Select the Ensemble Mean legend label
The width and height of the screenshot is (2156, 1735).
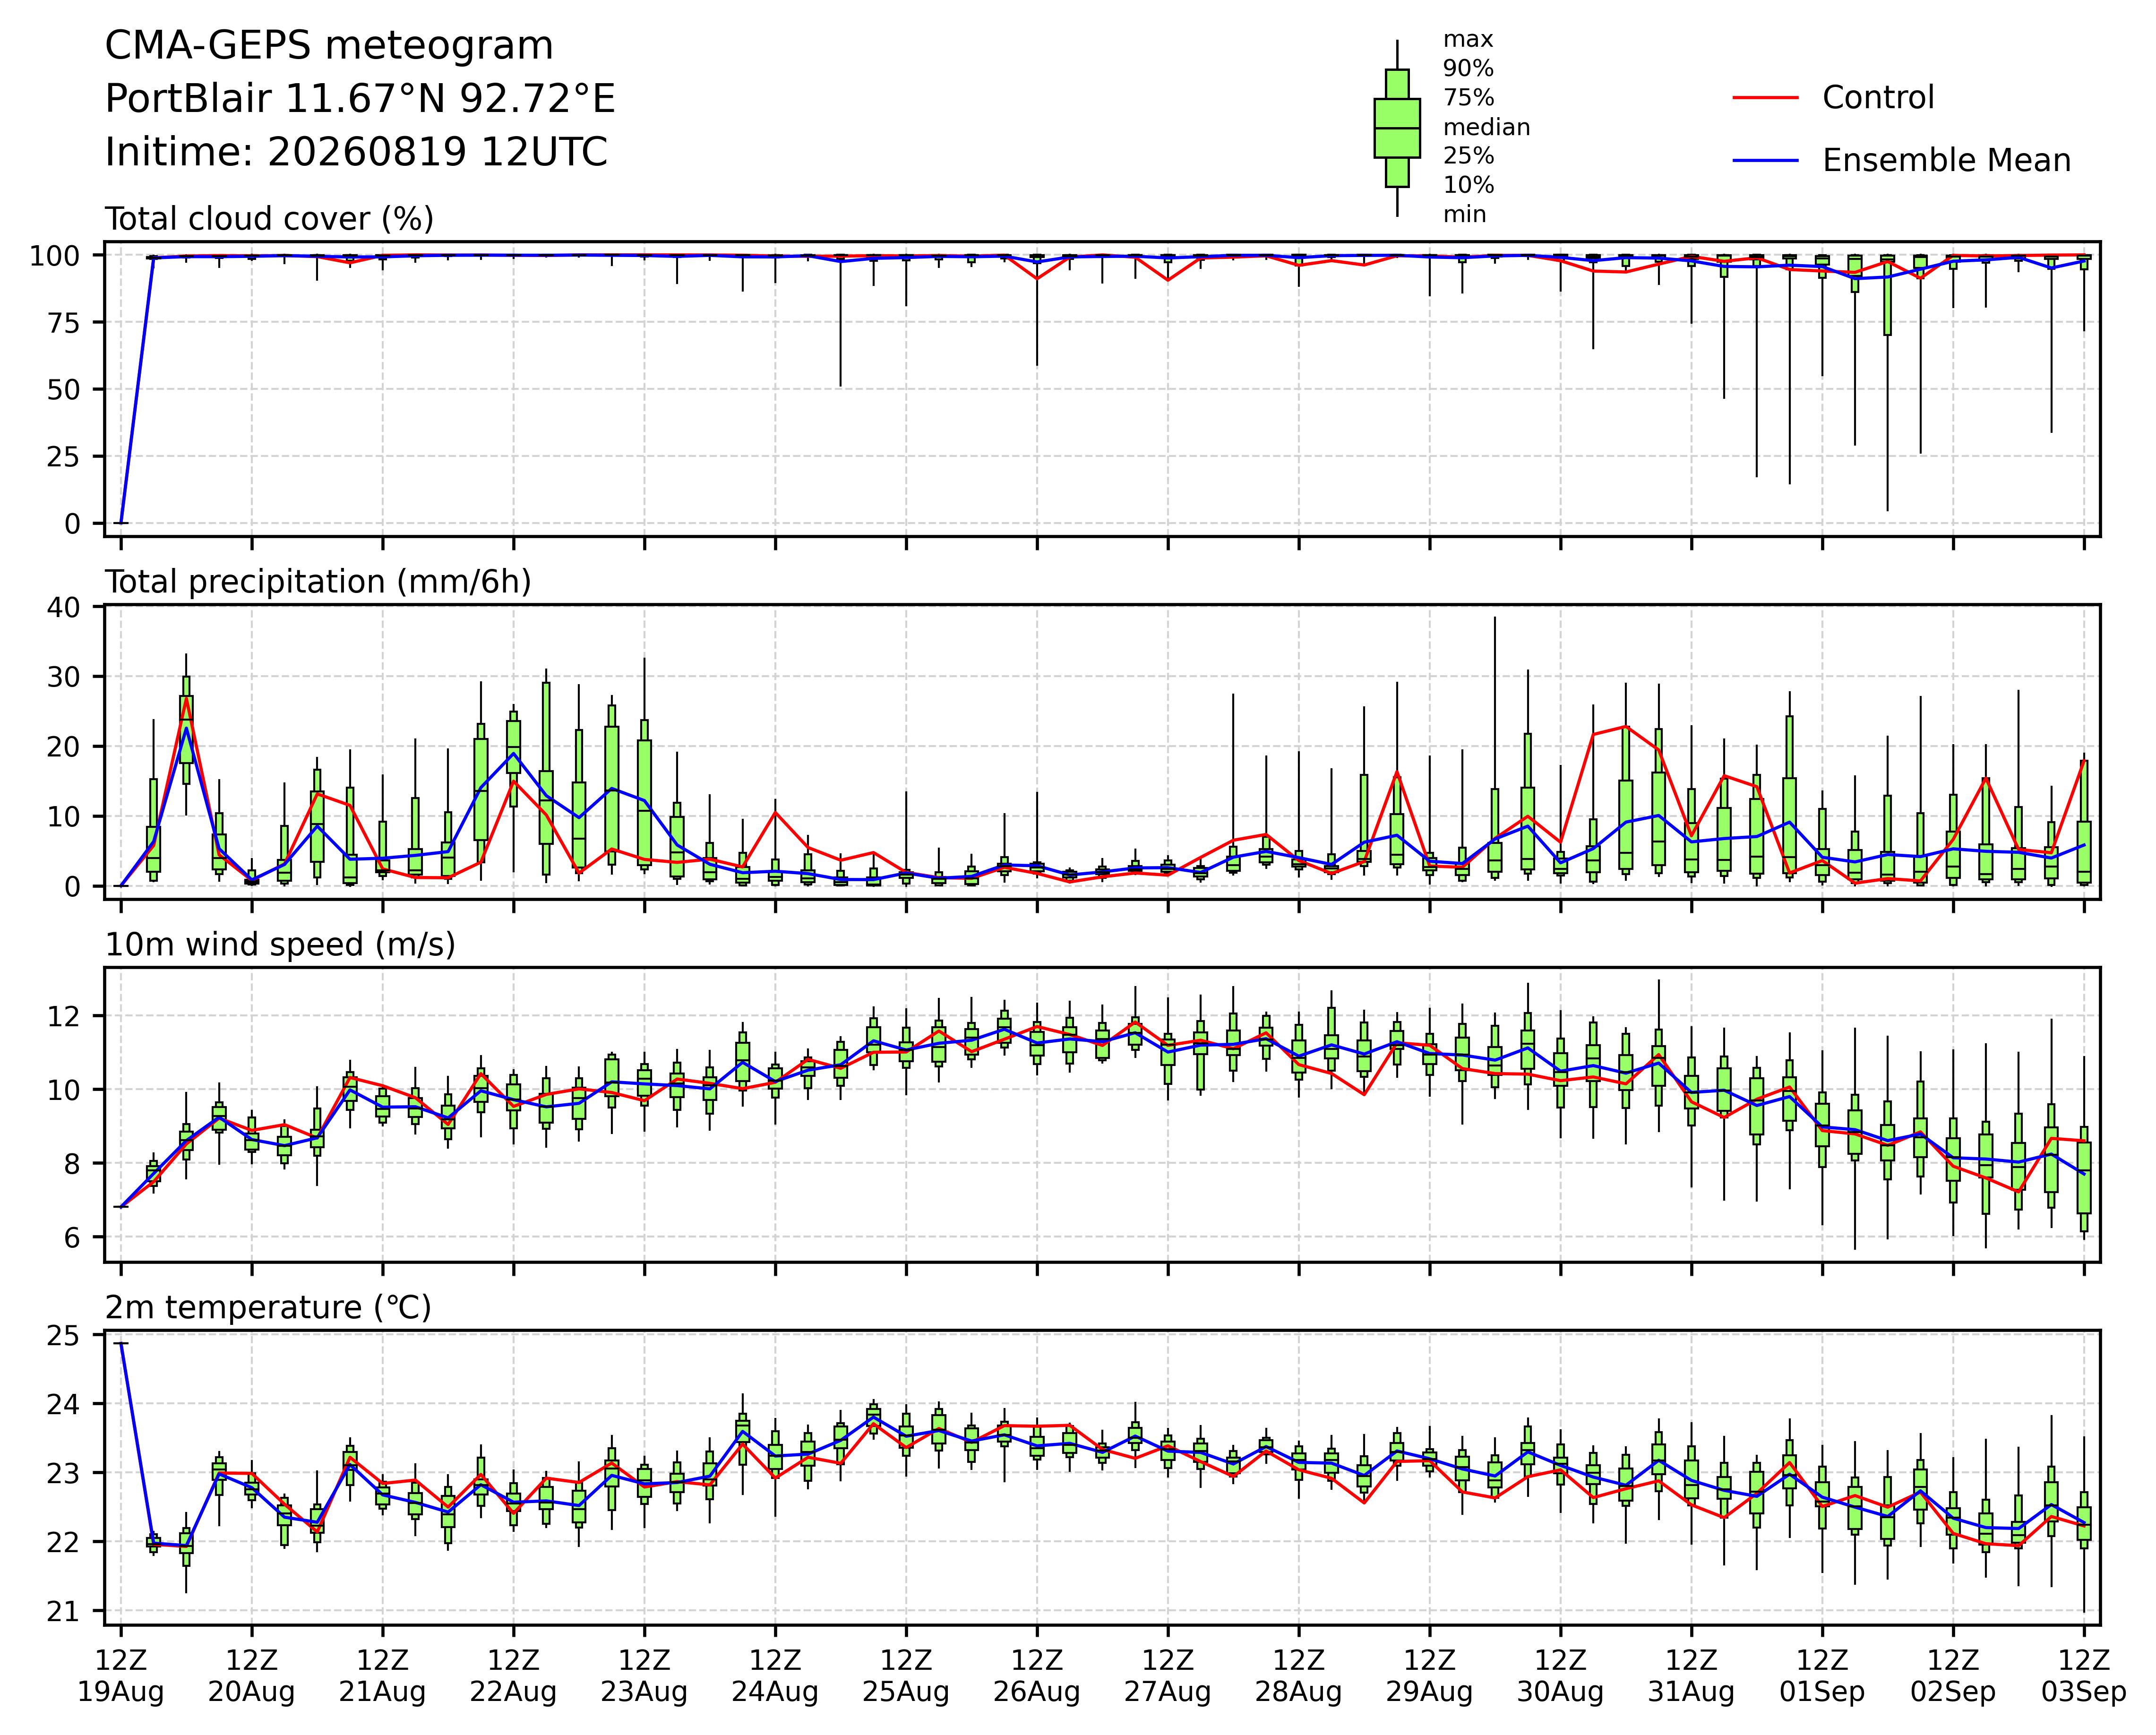pos(1946,161)
